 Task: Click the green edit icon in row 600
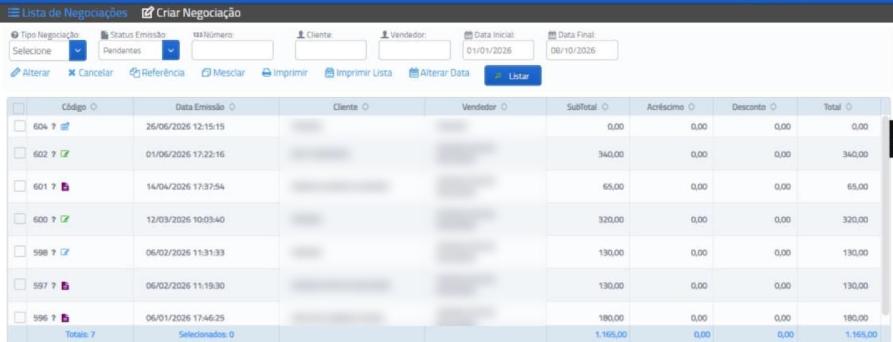click(x=65, y=220)
